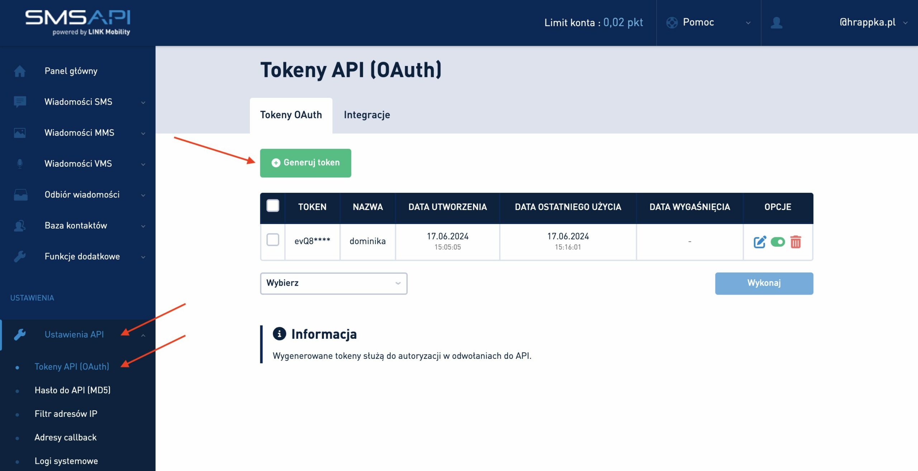The image size is (918, 471).
Task: Click the SMSAPI logo
Action: point(77,22)
